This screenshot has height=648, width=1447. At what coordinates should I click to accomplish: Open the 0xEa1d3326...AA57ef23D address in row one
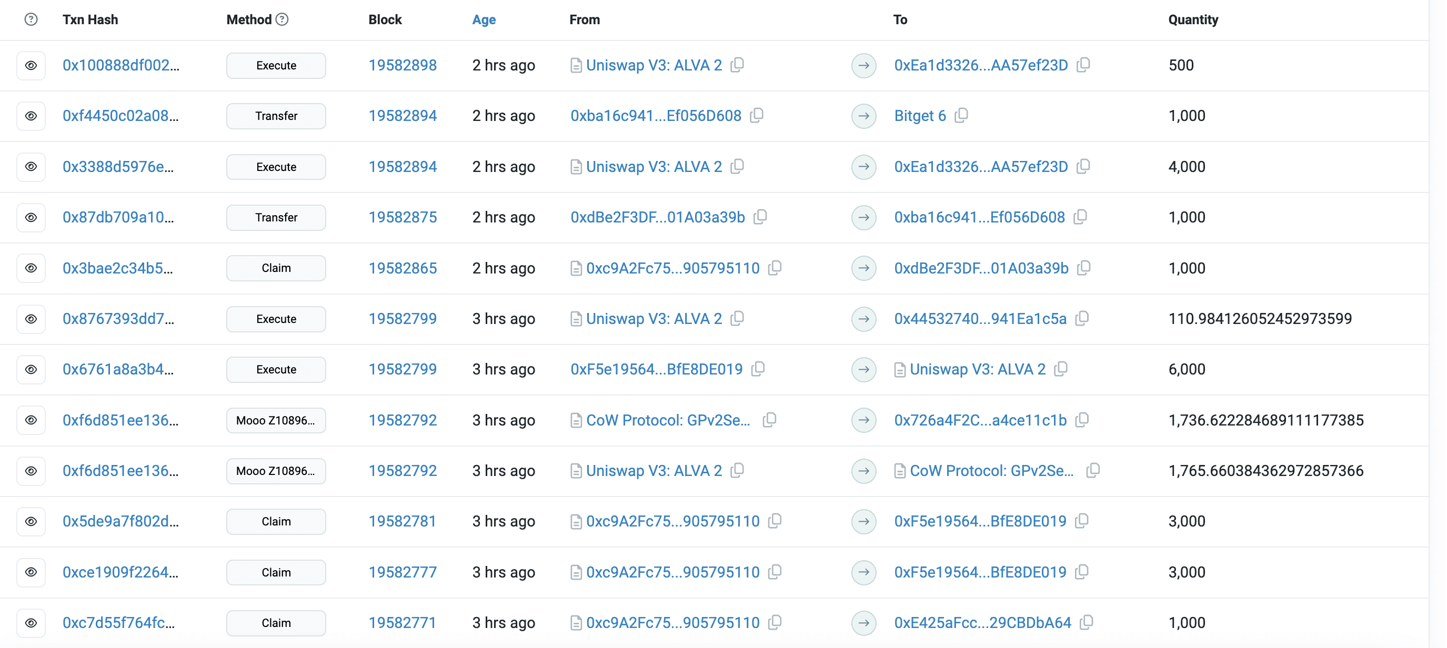click(980, 65)
